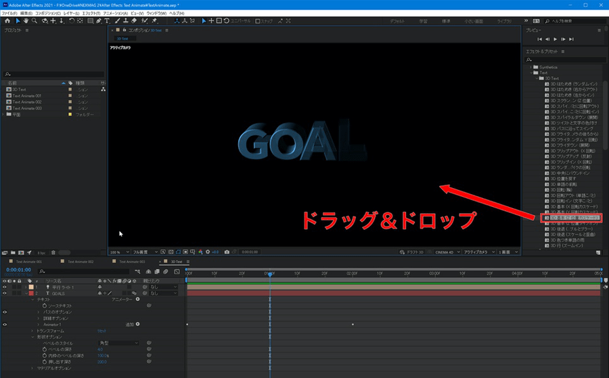Click the 追加 button for Animator 1
The height and width of the screenshot is (378, 609).
(137, 324)
